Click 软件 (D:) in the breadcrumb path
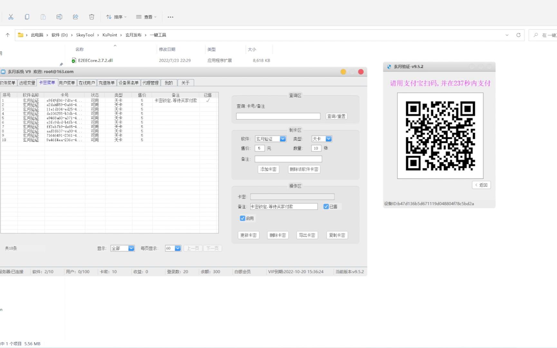 click(60, 35)
